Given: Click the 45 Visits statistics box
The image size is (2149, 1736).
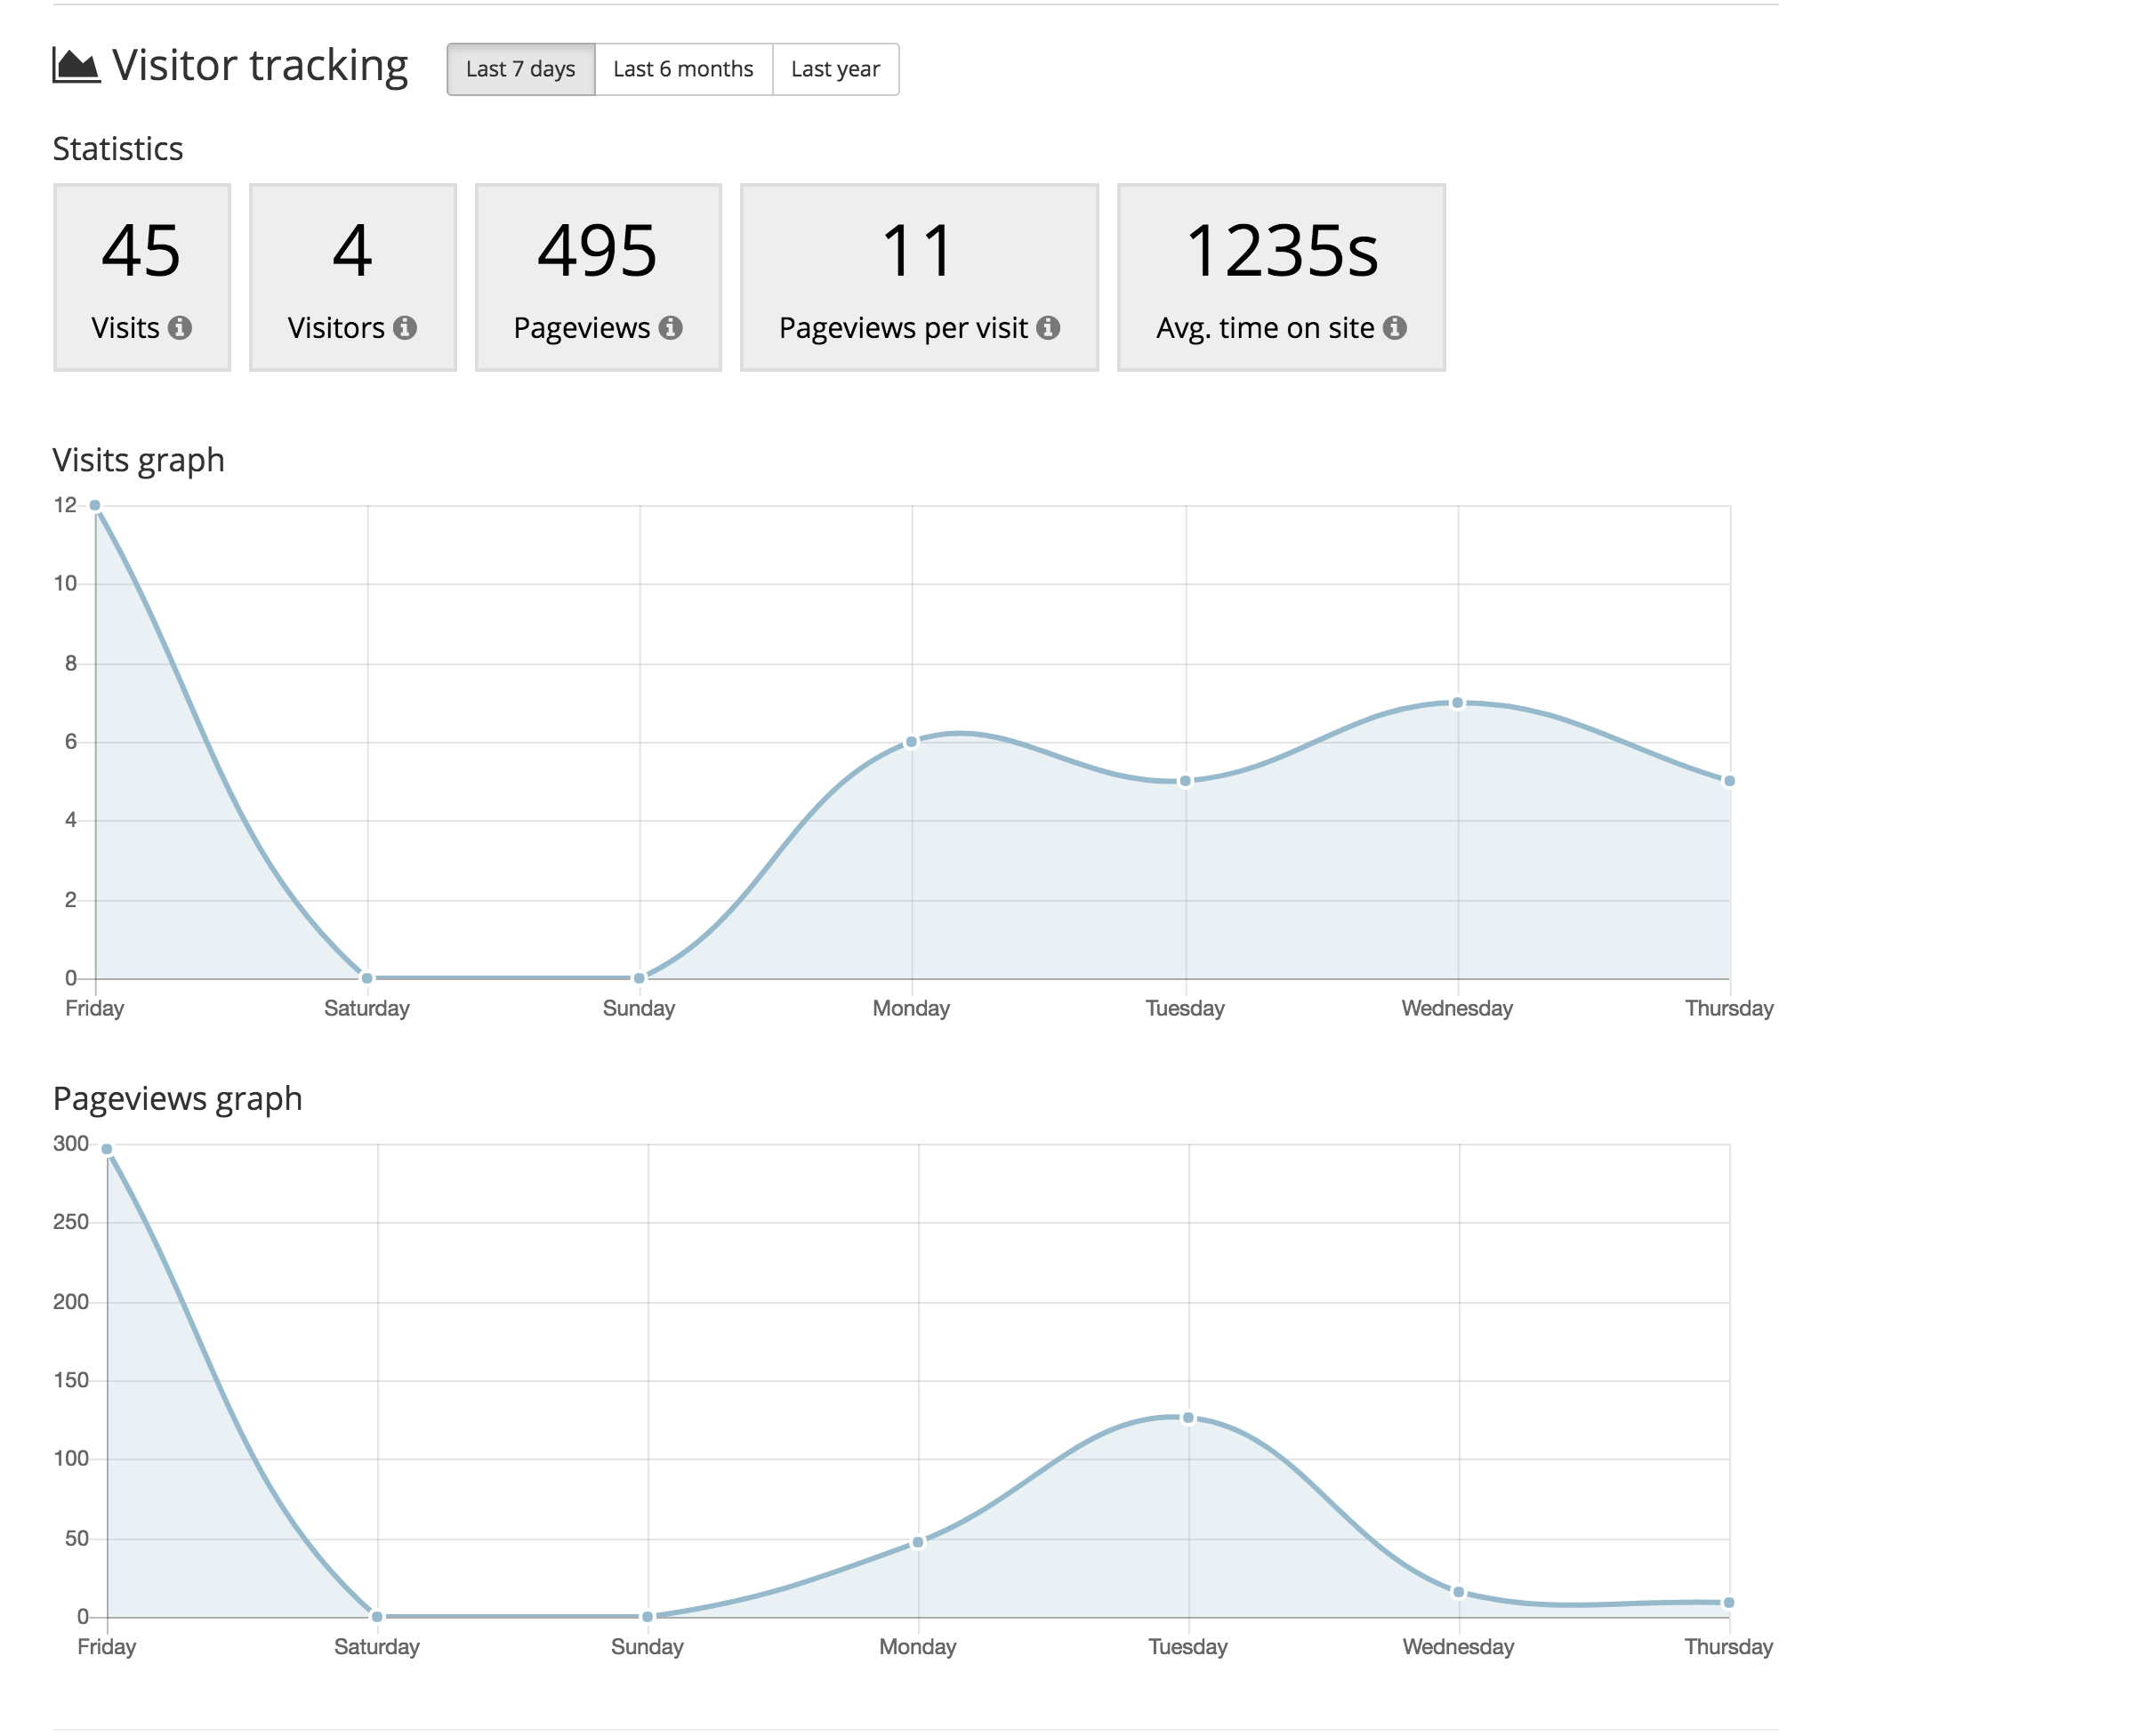Looking at the screenshot, I should point(142,277).
